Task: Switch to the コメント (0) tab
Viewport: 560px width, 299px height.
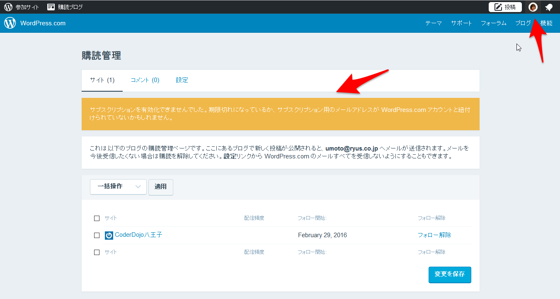Action: (x=145, y=80)
